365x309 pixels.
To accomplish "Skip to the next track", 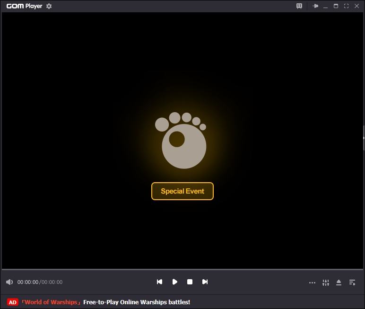I will point(205,282).
